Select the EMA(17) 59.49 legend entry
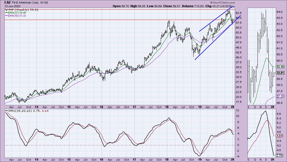 (x=17, y=13)
